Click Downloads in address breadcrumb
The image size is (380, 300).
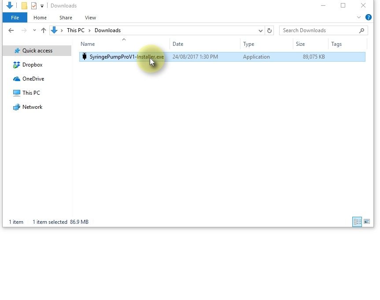point(107,30)
